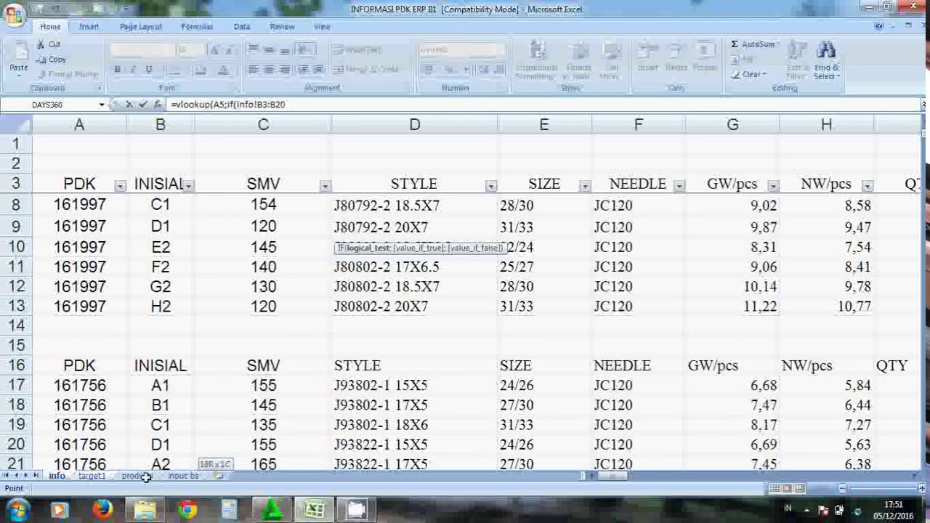Switch to the info sheet tab

tap(57, 476)
